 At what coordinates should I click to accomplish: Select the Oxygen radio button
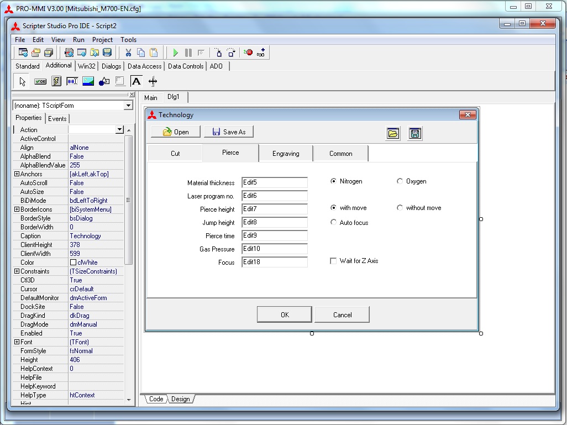pos(400,181)
